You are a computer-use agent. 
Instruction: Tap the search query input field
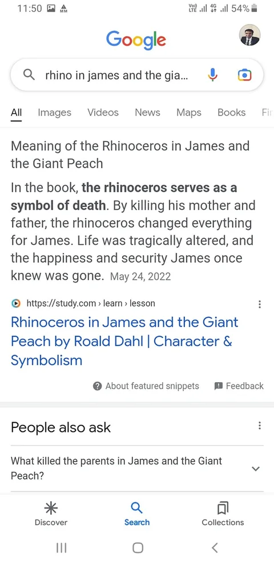pyautogui.click(x=116, y=75)
